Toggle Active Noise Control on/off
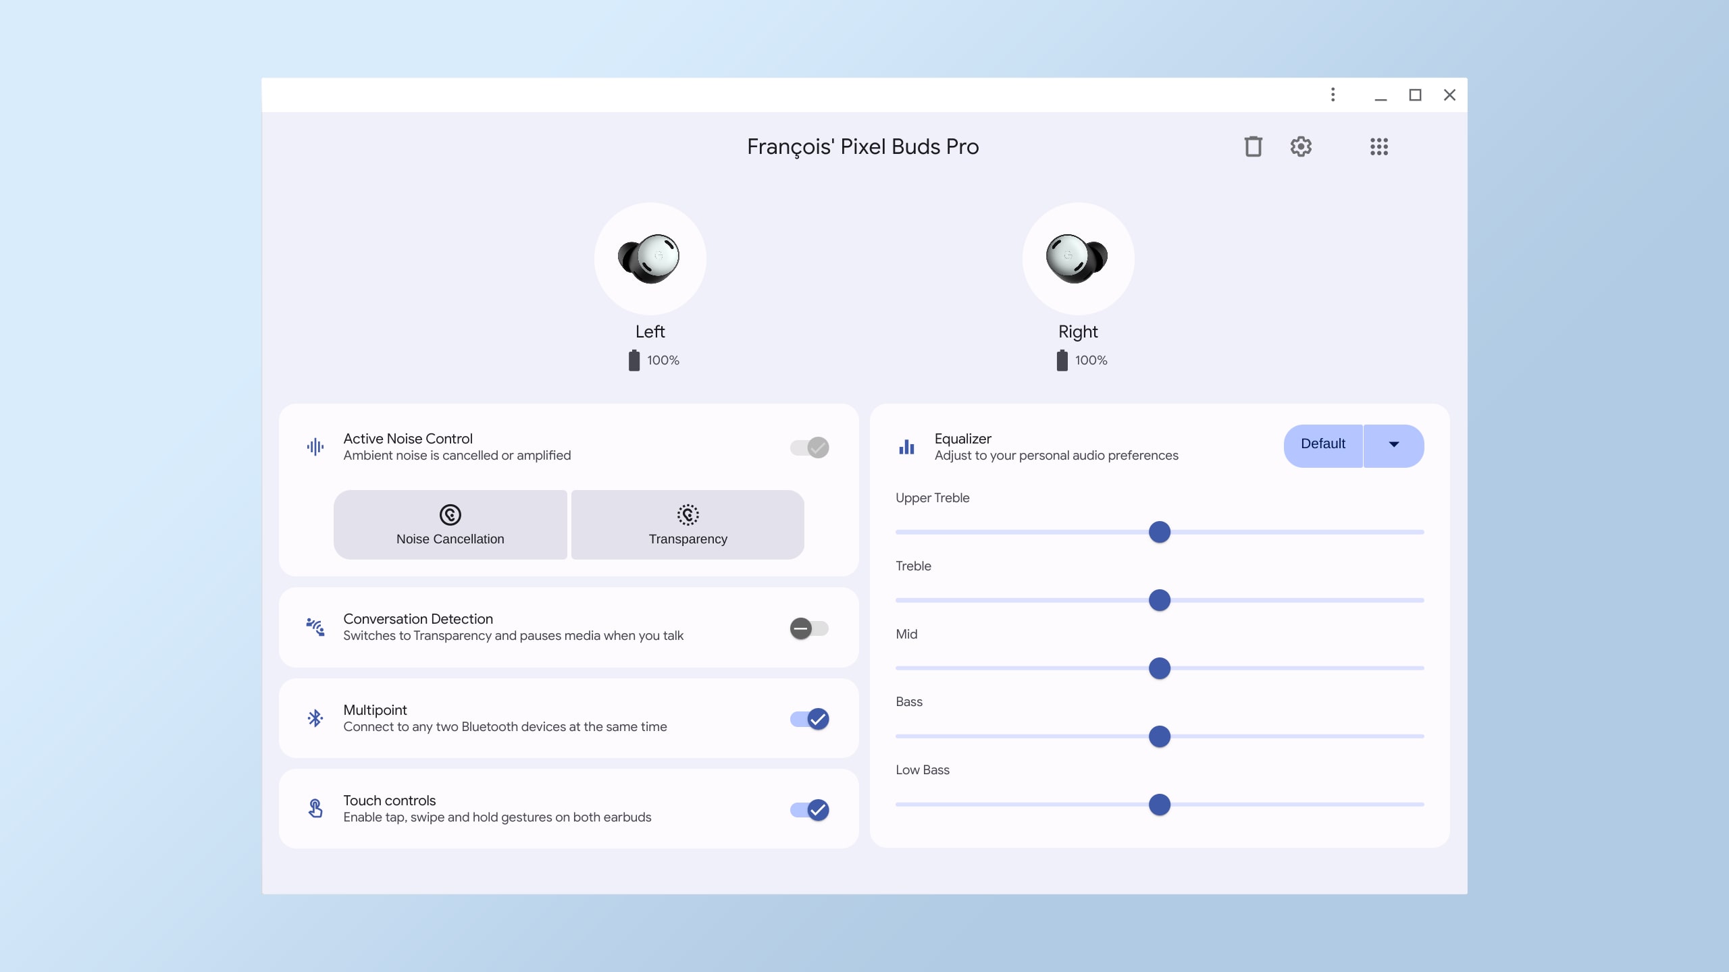Screen dimensions: 1729x972 808,448
